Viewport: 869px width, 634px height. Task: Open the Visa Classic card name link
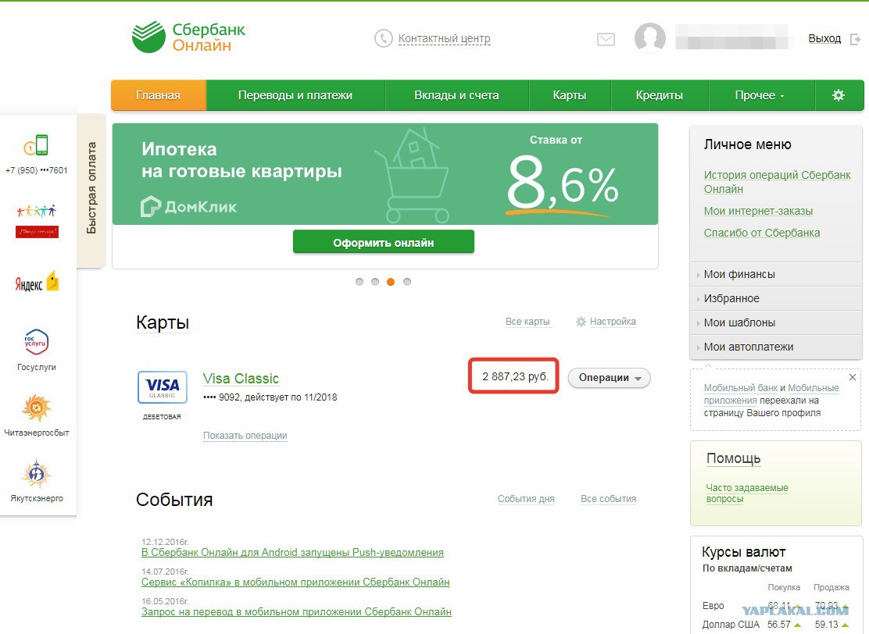(241, 379)
